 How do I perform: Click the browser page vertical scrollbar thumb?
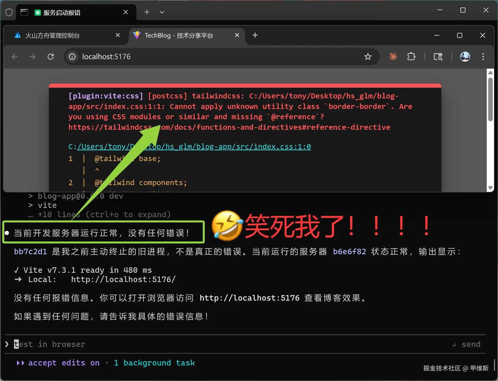coord(490,99)
